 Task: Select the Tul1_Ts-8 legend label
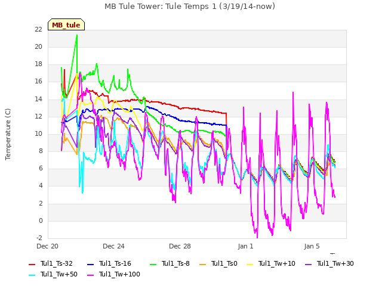pos(175,263)
